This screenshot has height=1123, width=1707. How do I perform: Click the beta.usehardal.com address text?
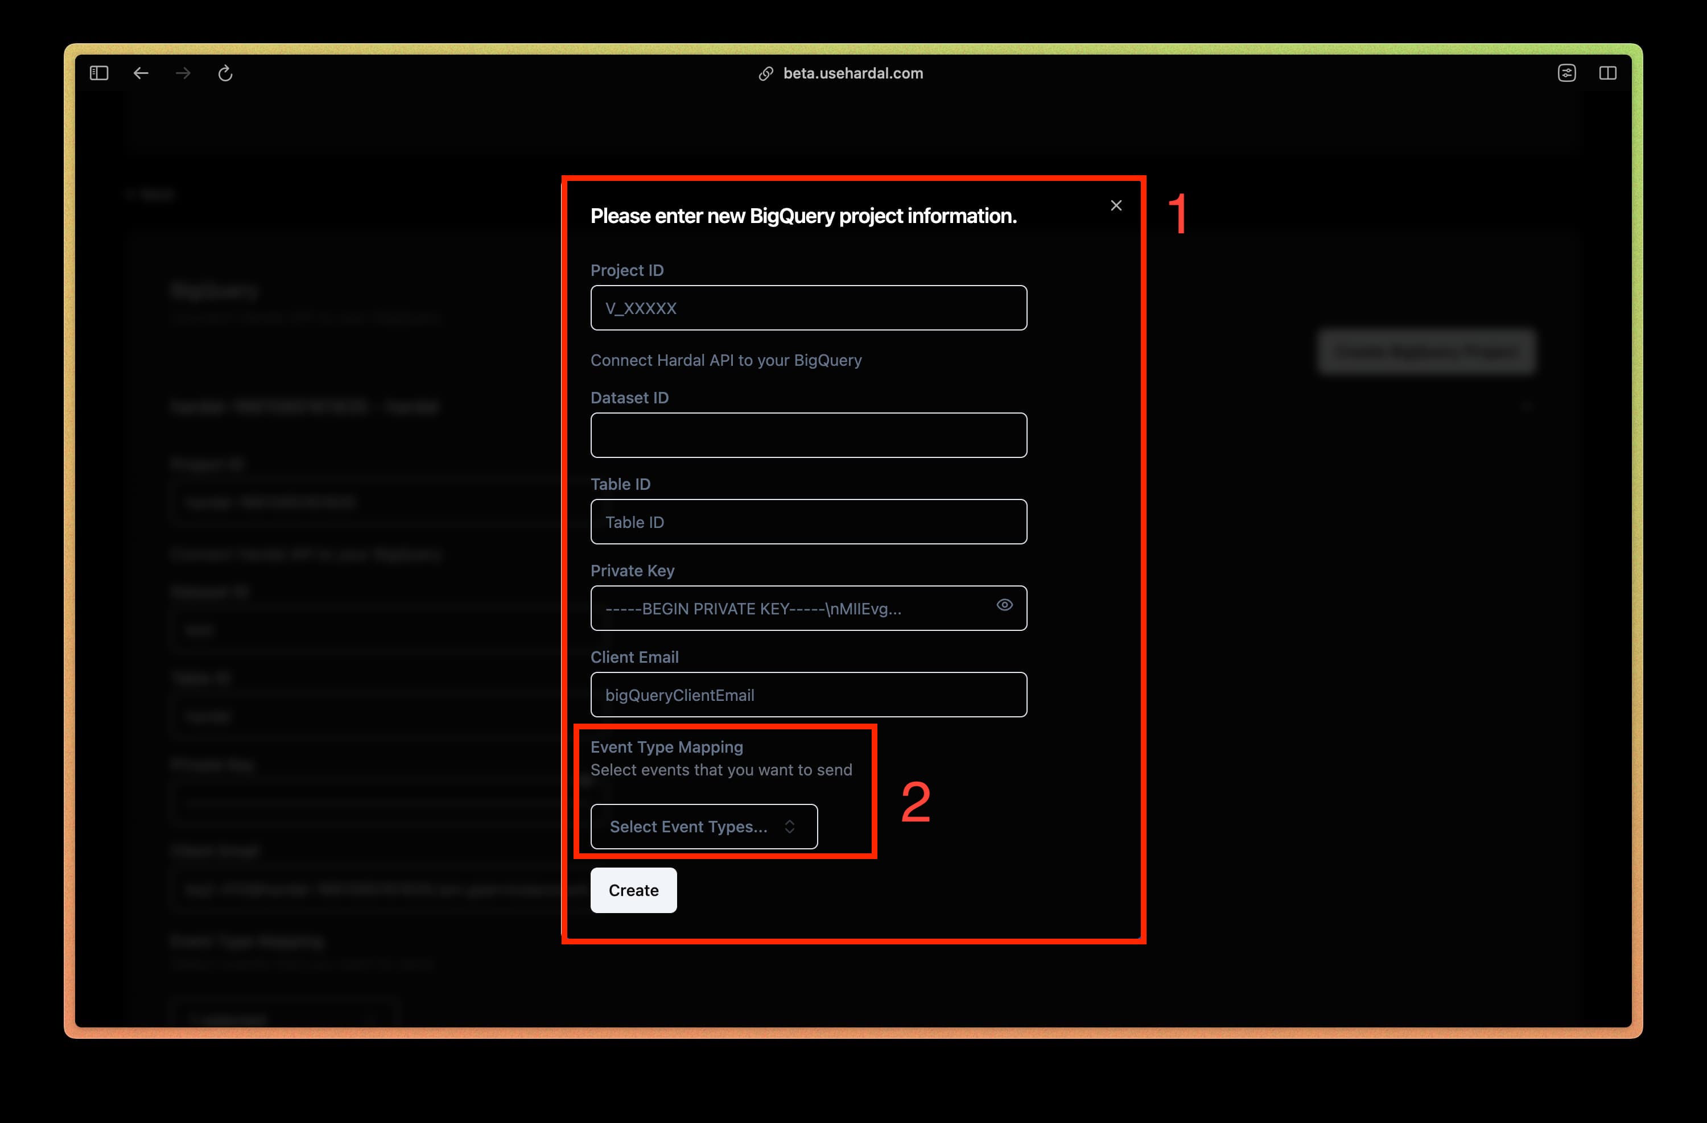853,73
